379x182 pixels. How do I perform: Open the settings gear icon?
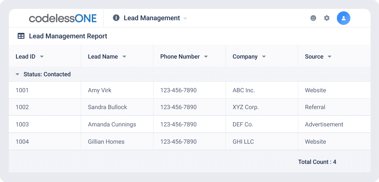pos(327,18)
